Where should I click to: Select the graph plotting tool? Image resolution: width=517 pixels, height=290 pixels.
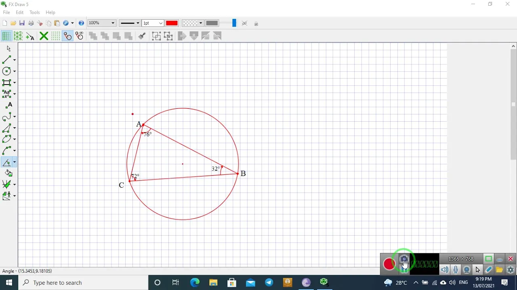[7, 184]
